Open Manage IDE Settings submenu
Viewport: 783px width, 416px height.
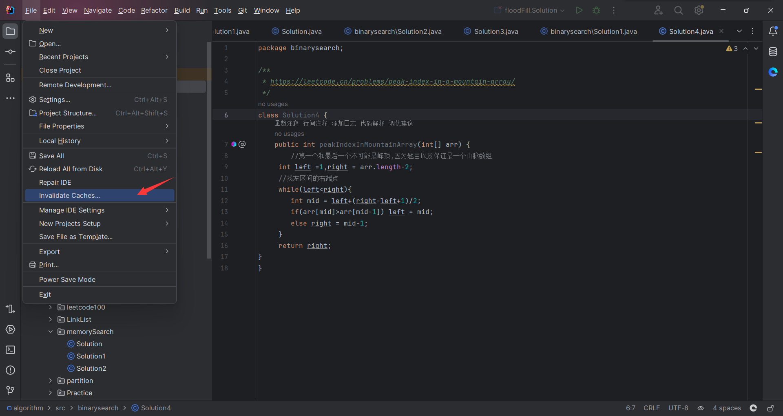point(100,210)
